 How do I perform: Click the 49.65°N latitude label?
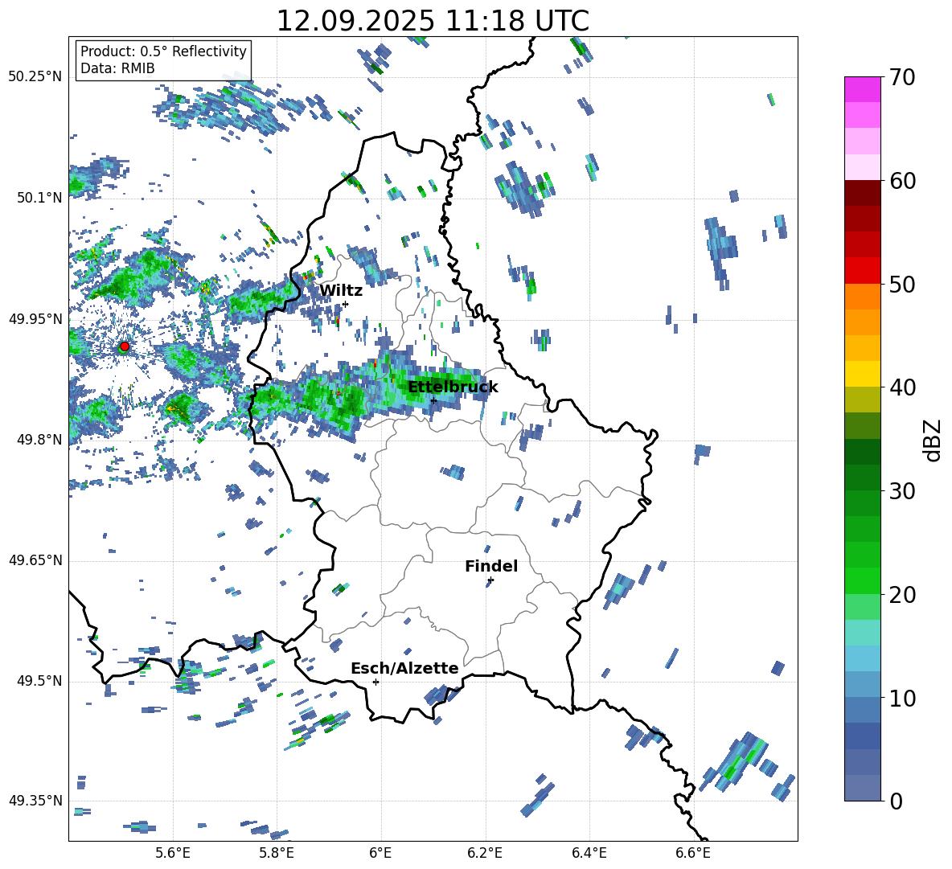click(x=35, y=560)
